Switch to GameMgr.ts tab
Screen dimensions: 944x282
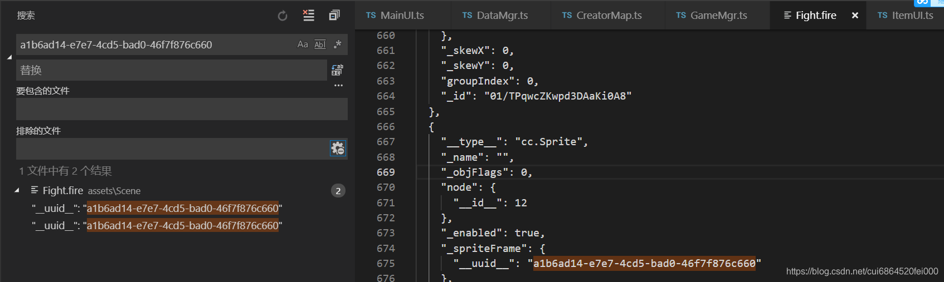pos(718,15)
